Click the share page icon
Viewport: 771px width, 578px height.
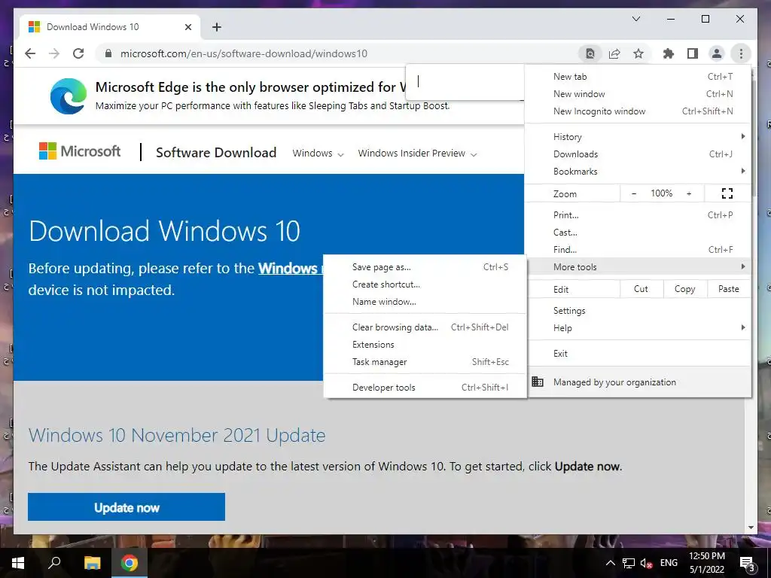(614, 53)
